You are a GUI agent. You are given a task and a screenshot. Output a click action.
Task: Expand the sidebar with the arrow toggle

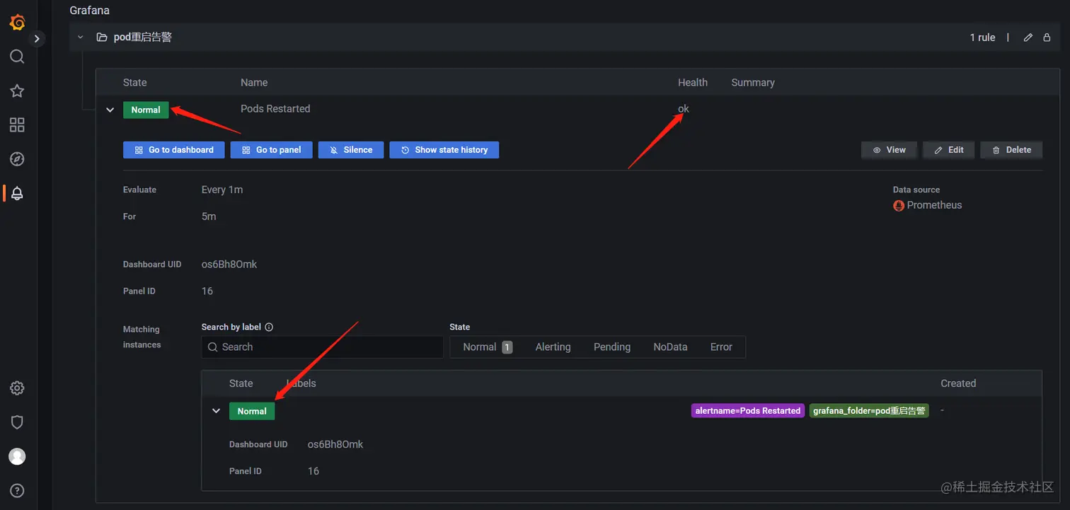pyautogui.click(x=37, y=39)
